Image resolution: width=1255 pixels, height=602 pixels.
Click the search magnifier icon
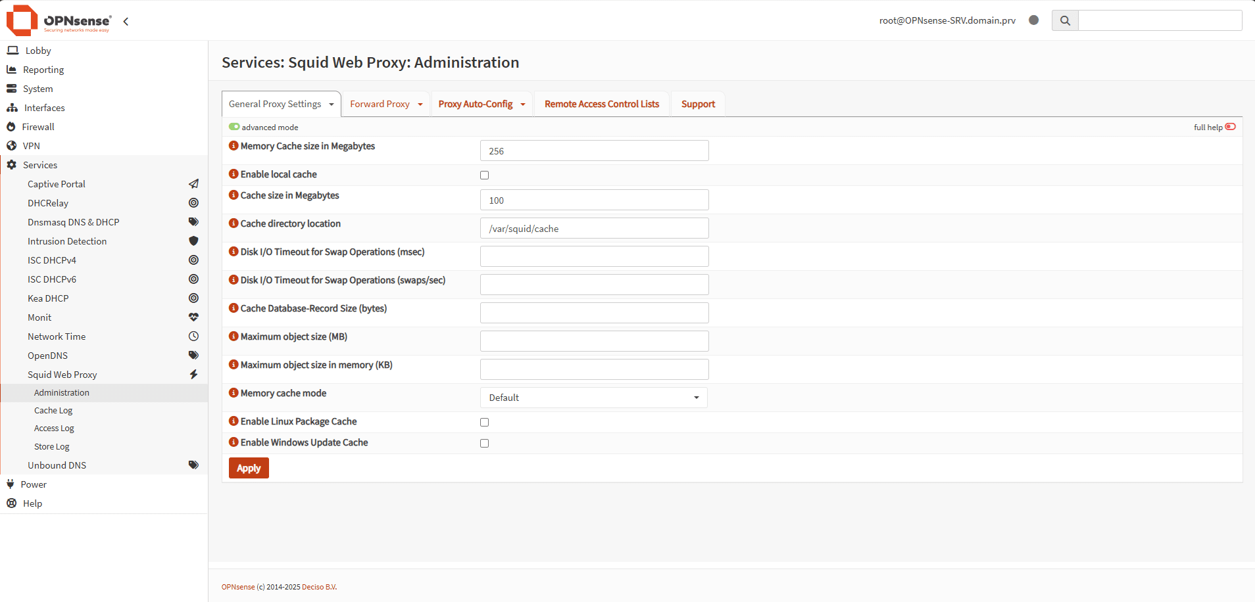(x=1065, y=20)
